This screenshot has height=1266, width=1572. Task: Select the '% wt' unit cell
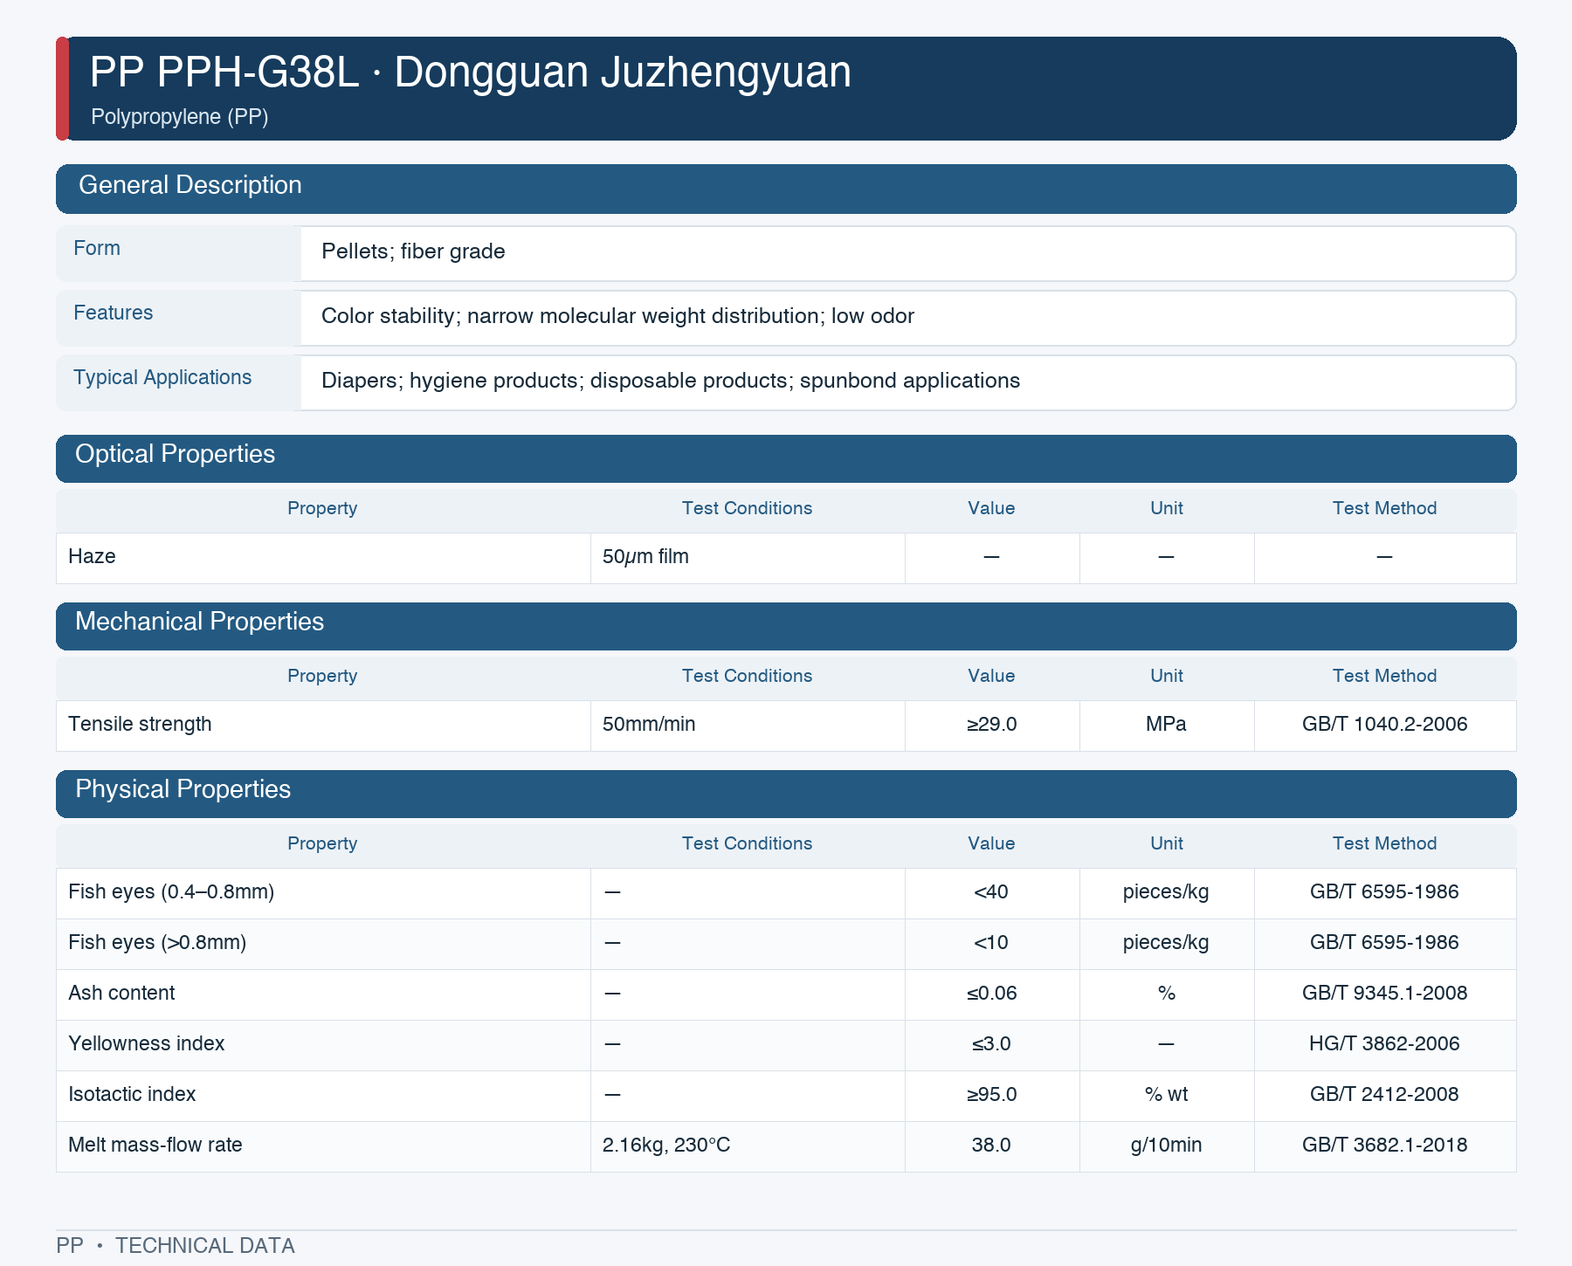1166,1095
